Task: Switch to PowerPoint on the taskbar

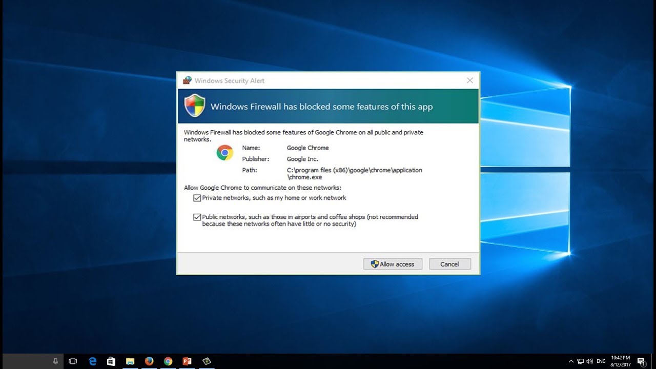Action: click(187, 361)
